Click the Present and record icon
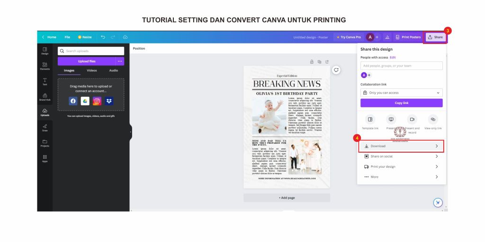The width and height of the screenshot is (485, 242). [412, 120]
